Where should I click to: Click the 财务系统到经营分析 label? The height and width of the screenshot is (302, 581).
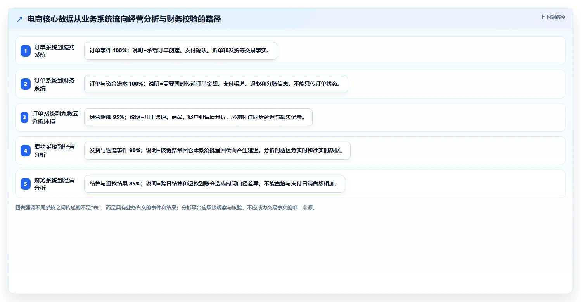pyautogui.click(x=54, y=184)
